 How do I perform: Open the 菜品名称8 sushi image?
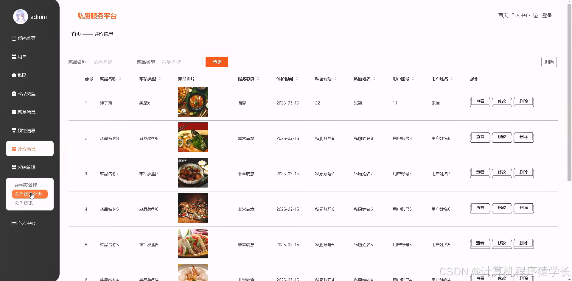193,137
